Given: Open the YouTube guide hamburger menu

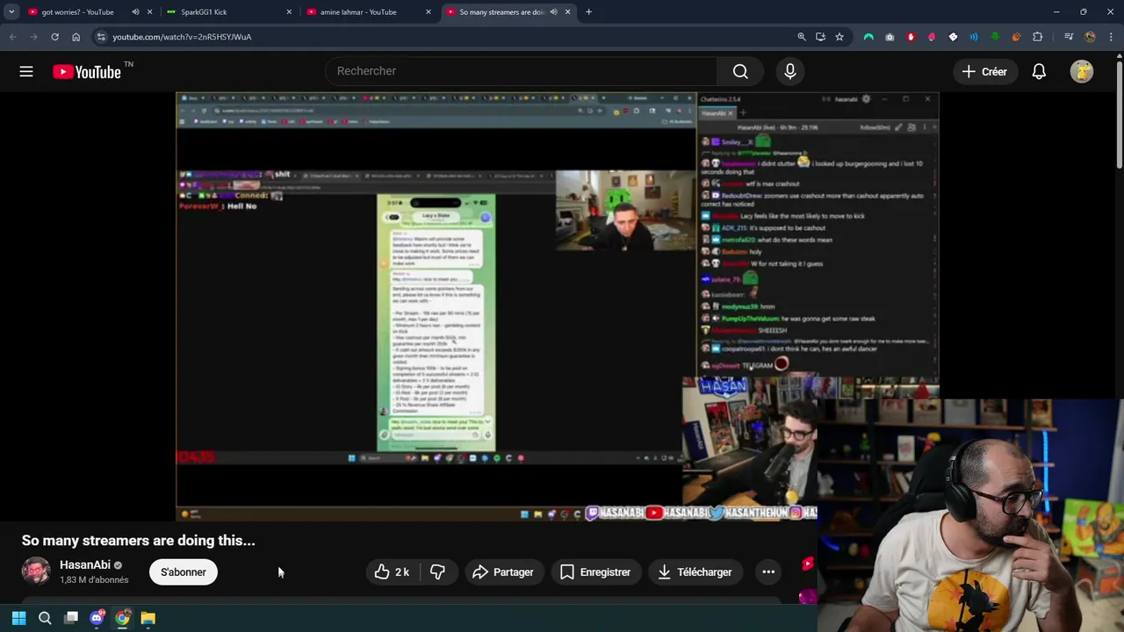Looking at the screenshot, I should pos(26,71).
